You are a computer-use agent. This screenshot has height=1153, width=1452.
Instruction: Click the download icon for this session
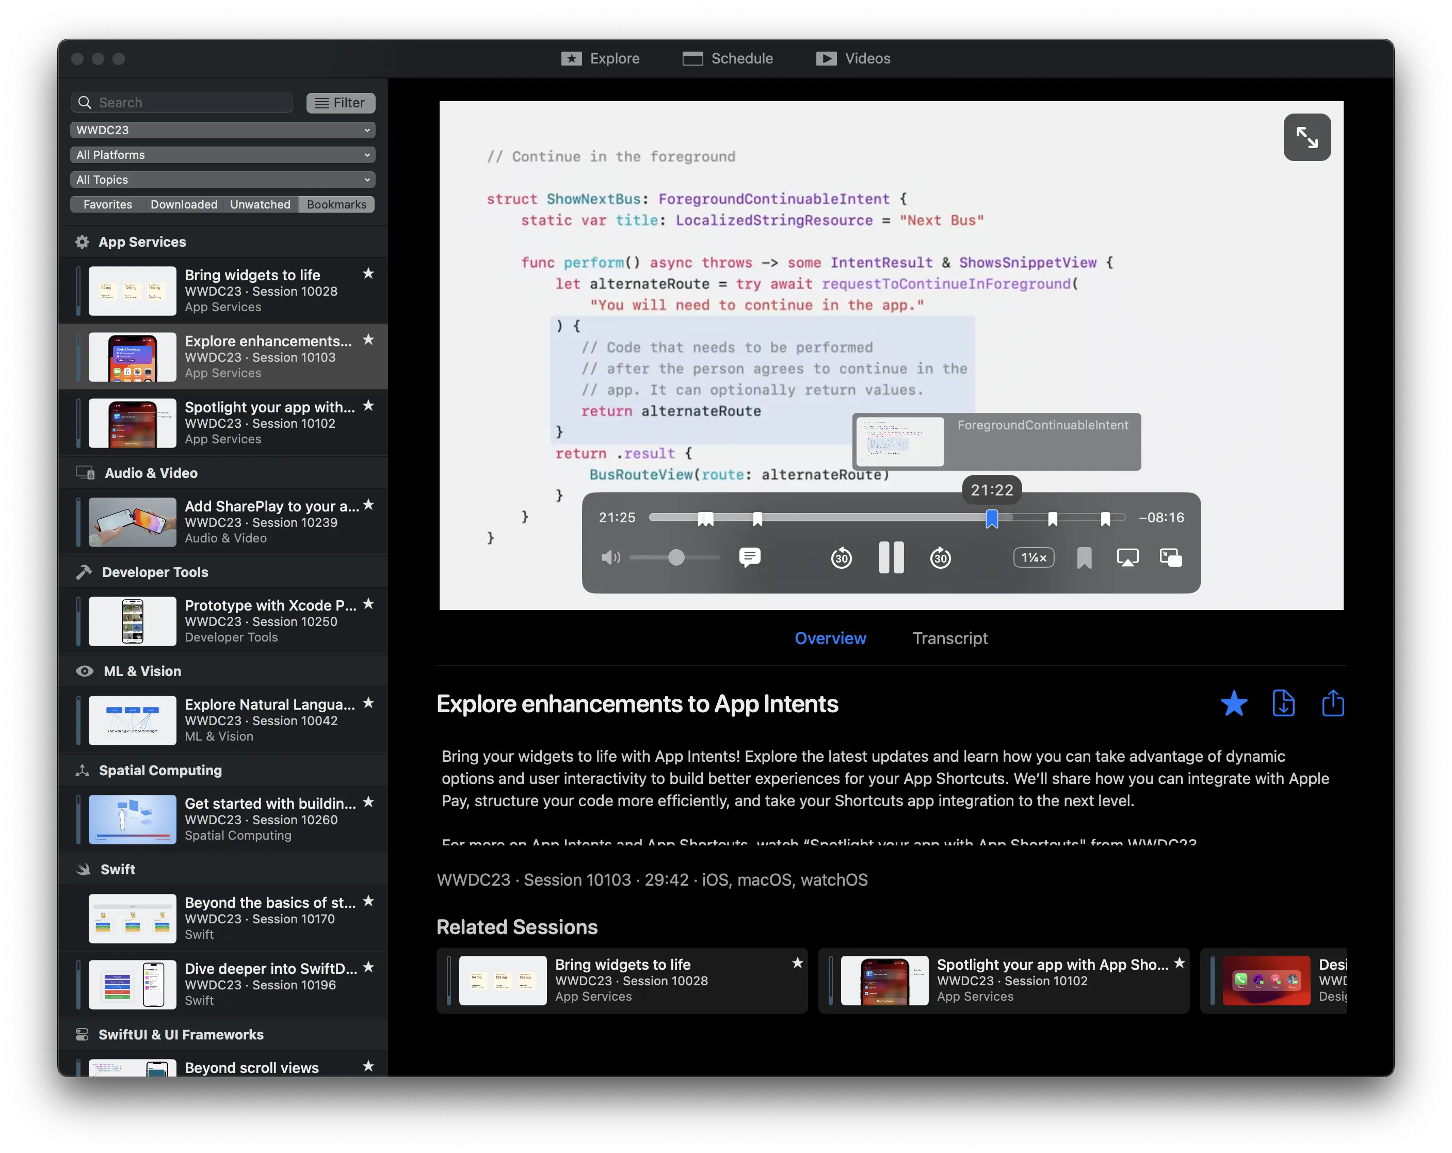click(x=1283, y=704)
